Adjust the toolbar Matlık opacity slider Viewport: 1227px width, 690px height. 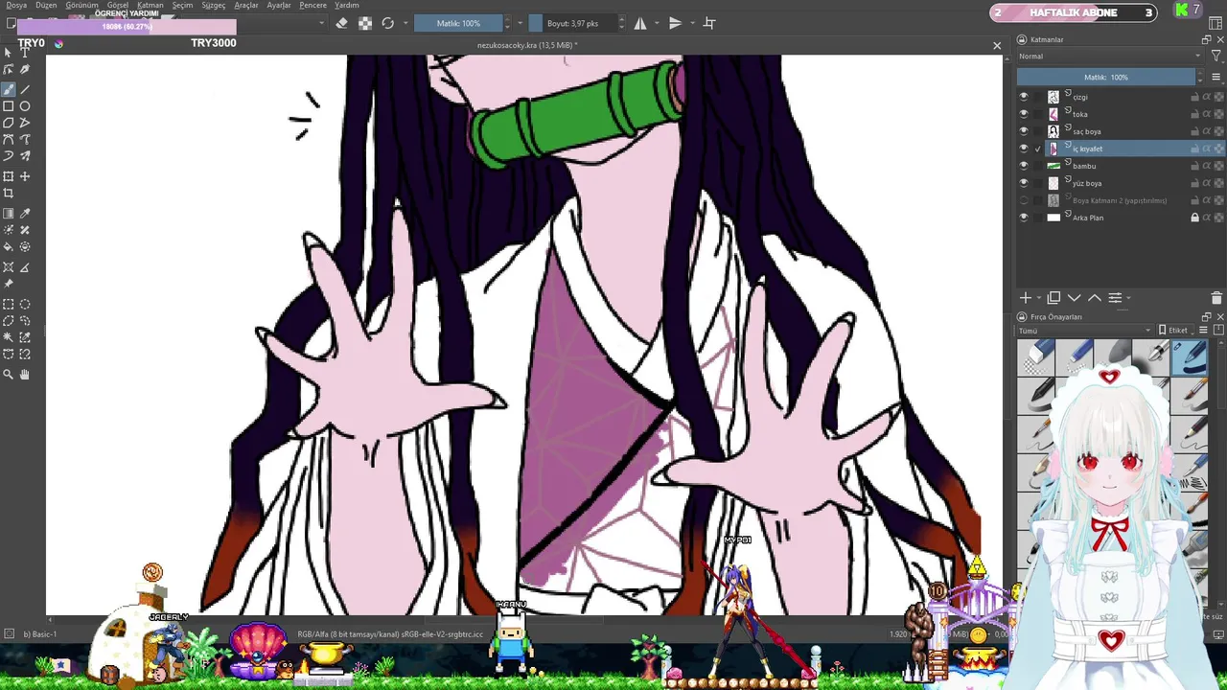(x=459, y=23)
